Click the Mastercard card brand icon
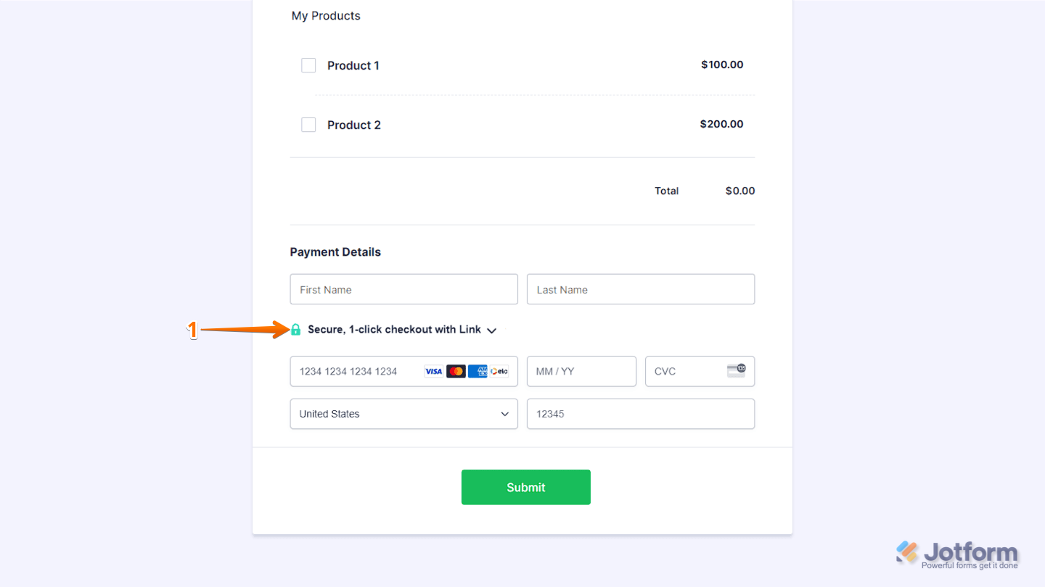 click(456, 371)
